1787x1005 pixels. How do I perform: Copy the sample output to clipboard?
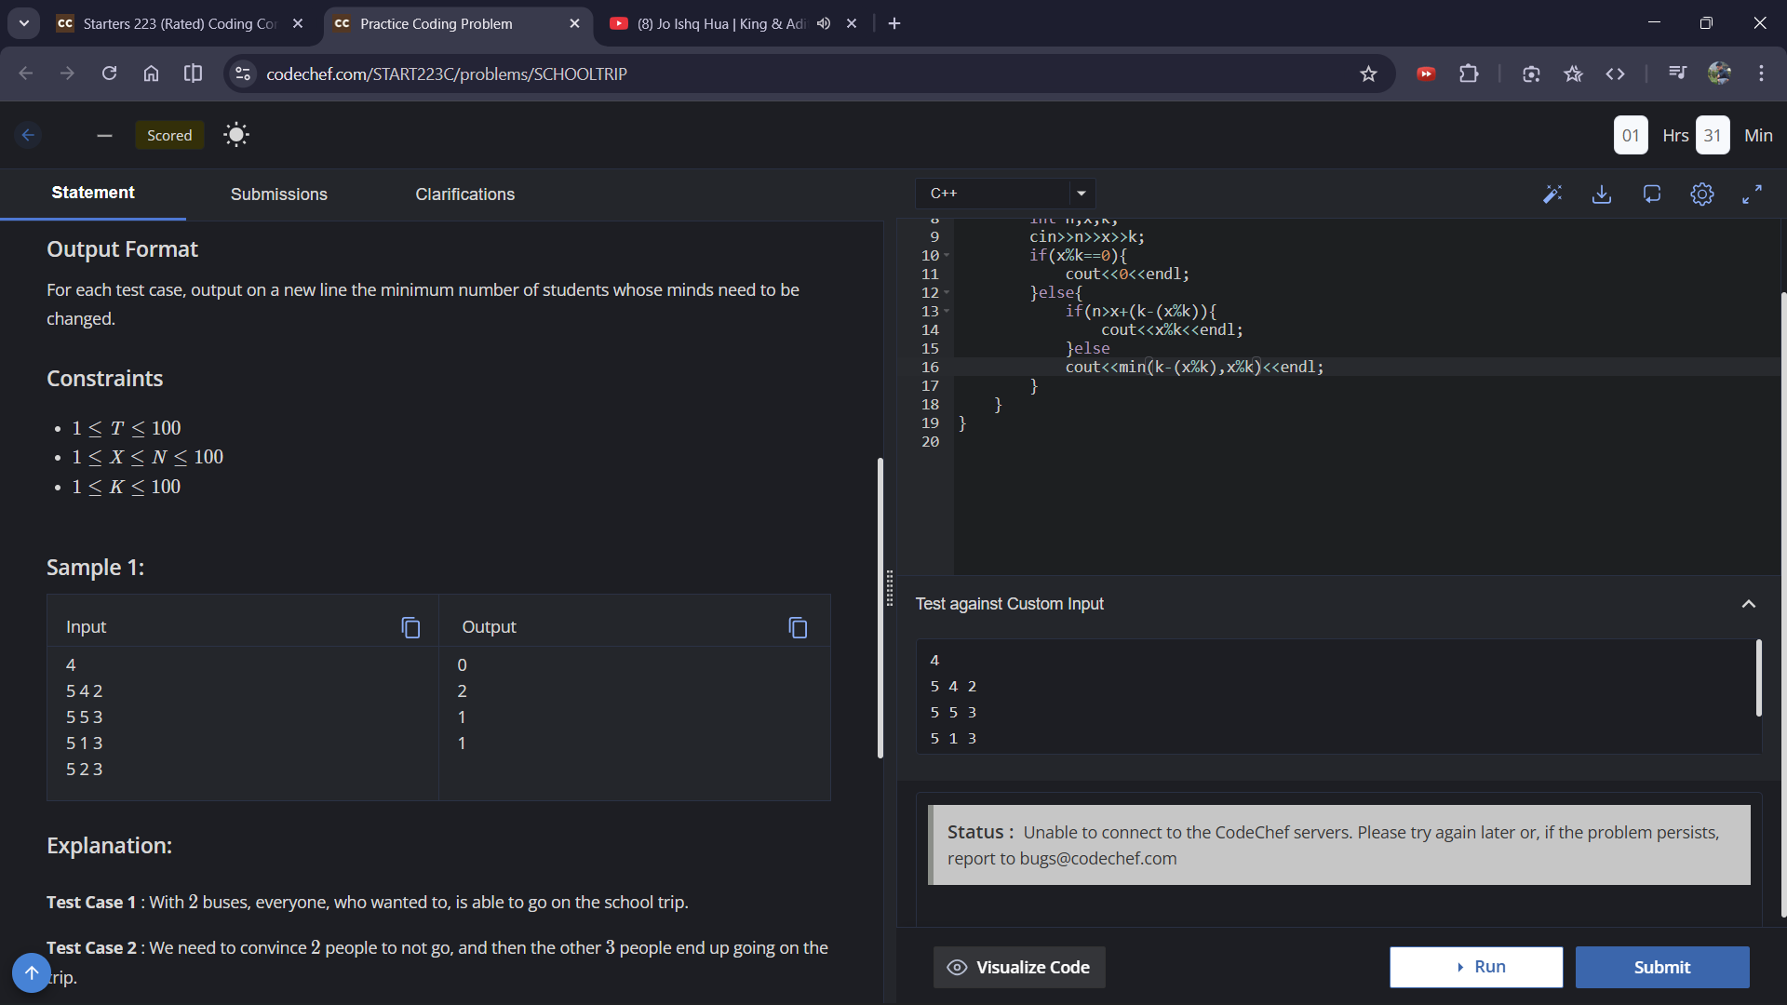[798, 627]
